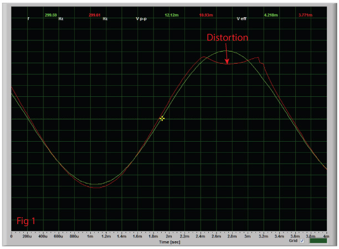The height and width of the screenshot is (249, 339).
Task: Click the '2.2m' time axis label
Action: pyautogui.click(x=184, y=236)
